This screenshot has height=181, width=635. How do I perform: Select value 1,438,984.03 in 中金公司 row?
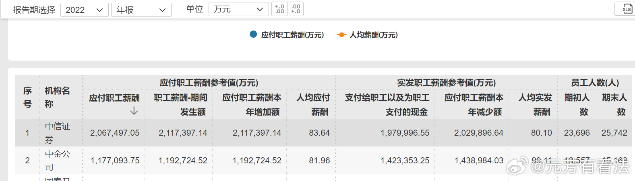[x=479, y=161]
